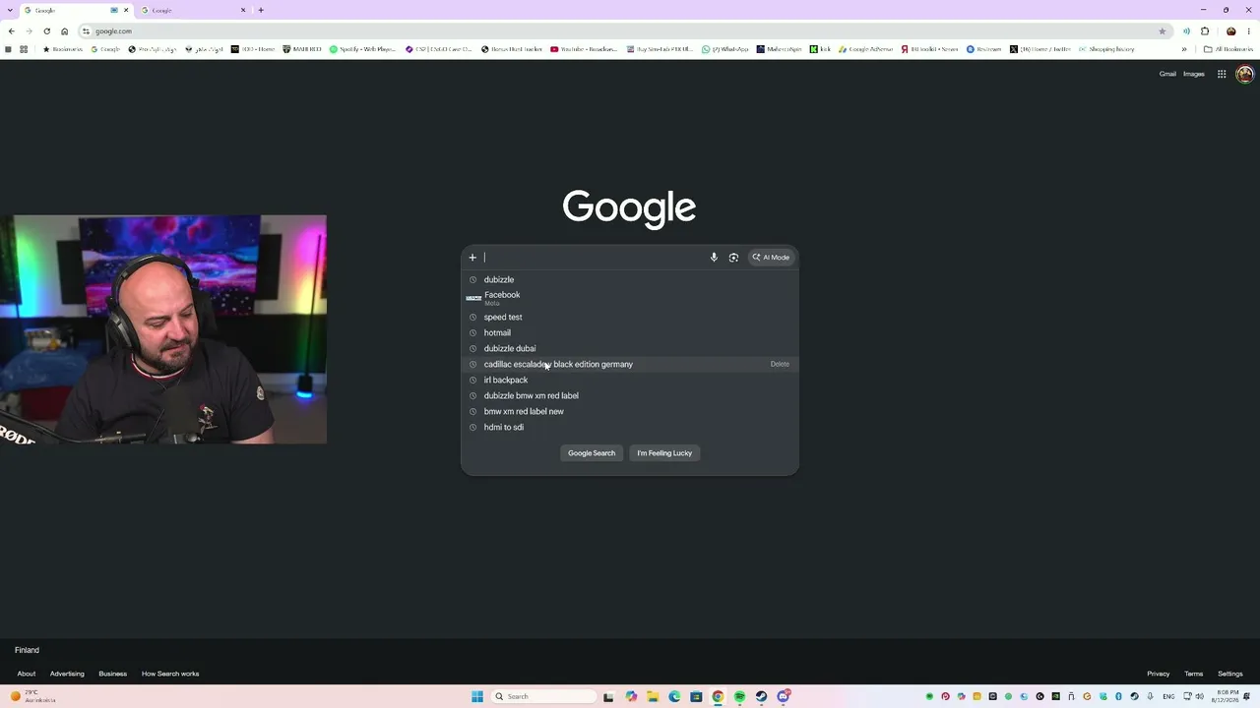Open the WhatsApp bookmark
The image size is (1260, 708).
(x=725, y=49)
